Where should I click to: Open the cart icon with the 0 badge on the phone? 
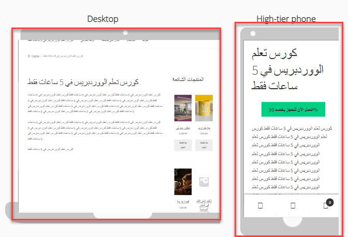326,205
